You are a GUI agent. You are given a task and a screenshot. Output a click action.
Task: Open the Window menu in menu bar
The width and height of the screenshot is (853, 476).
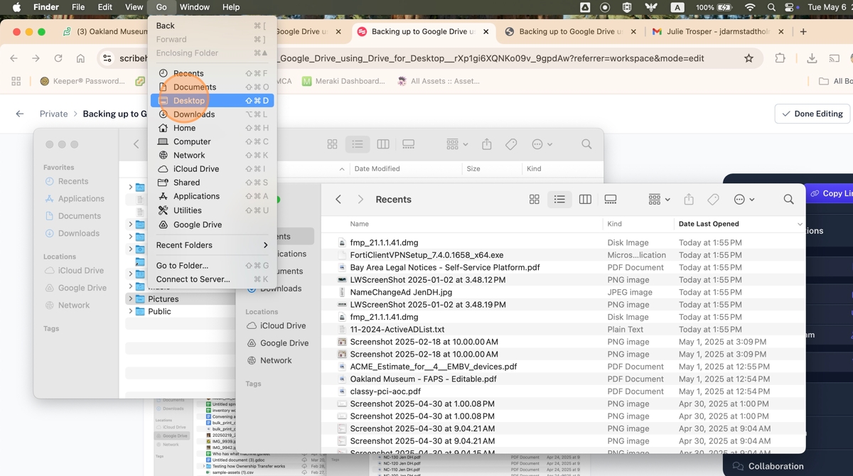195,7
